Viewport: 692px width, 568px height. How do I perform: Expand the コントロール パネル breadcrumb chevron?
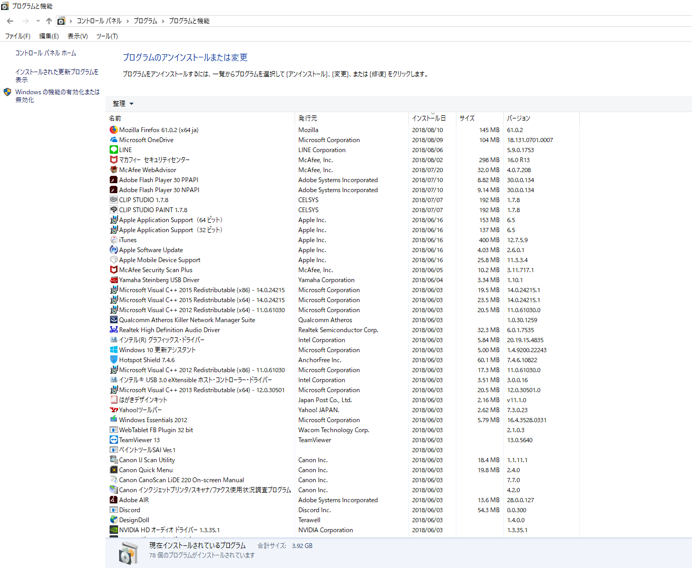[x=128, y=21]
